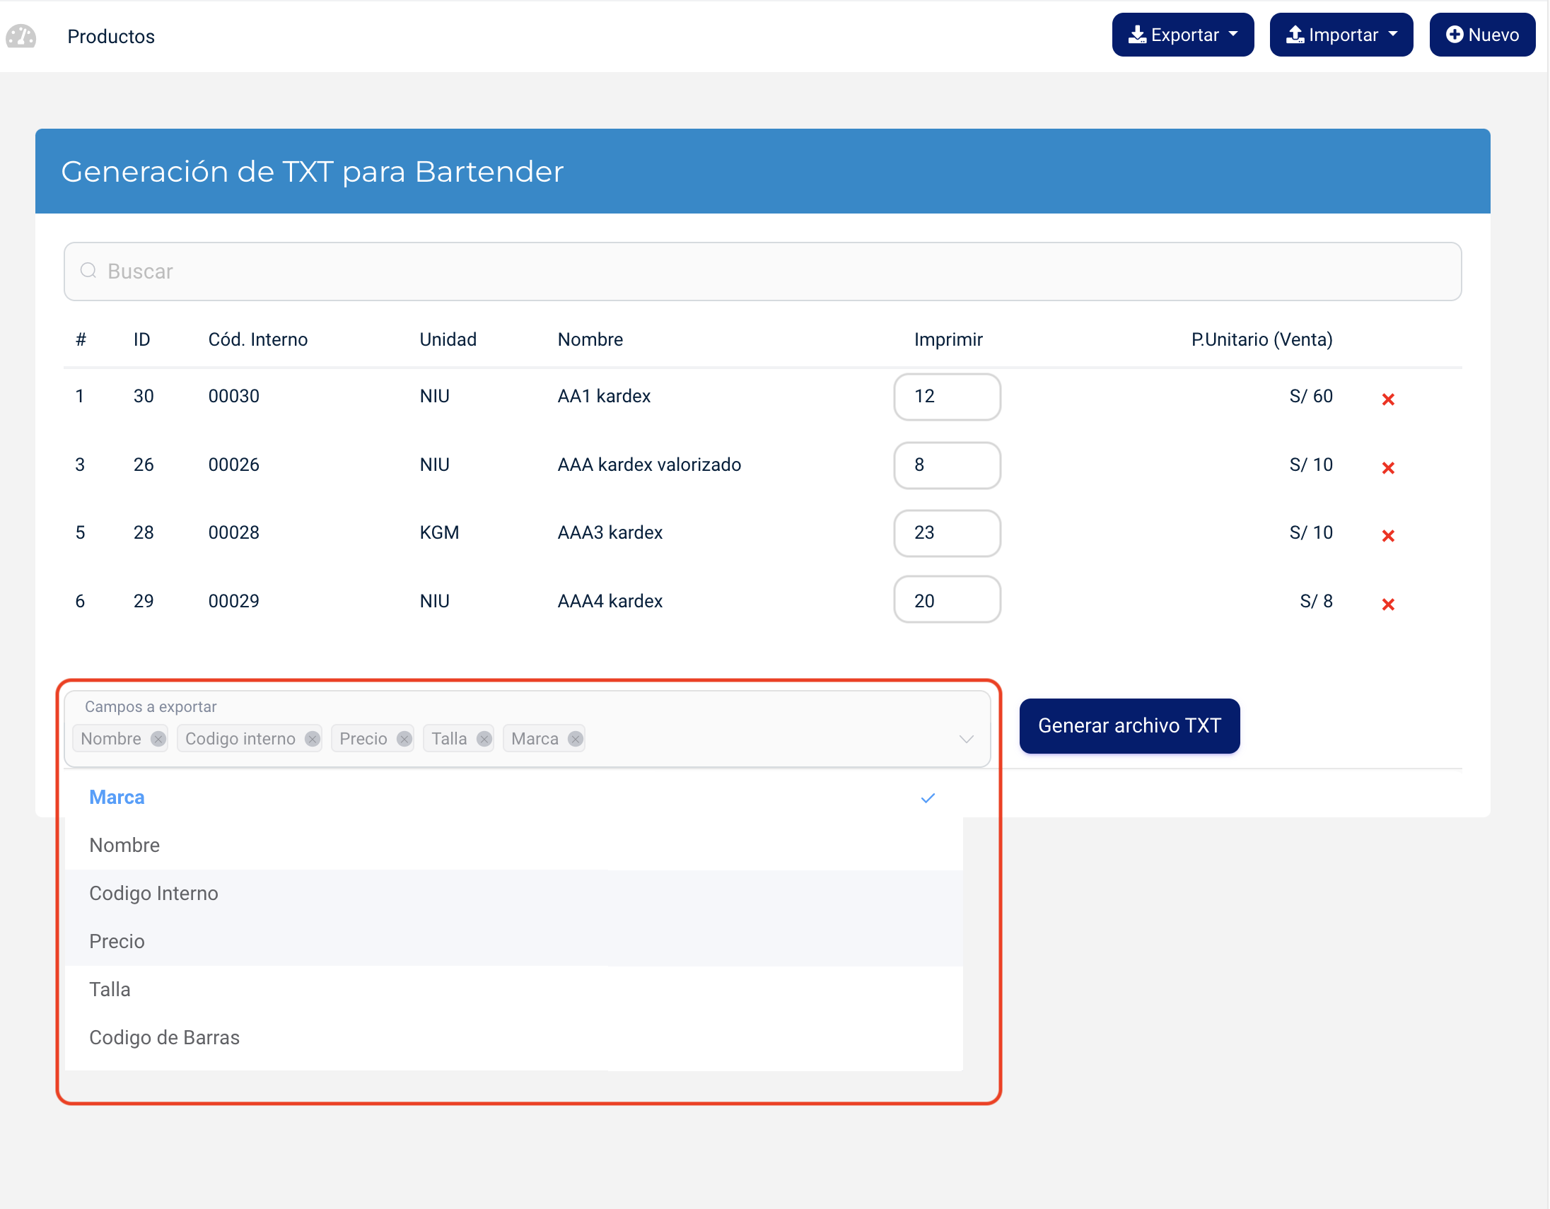This screenshot has width=1550, height=1209.
Task: Click the dashboard gauge icon
Action: [x=21, y=36]
